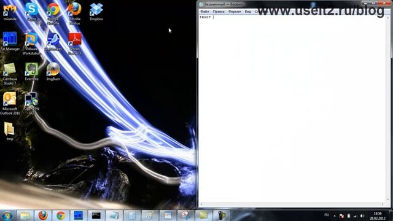Select the Camtasia Studio 7 desktop icon
This screenshot has height=221, width=393.
(10, 74)
